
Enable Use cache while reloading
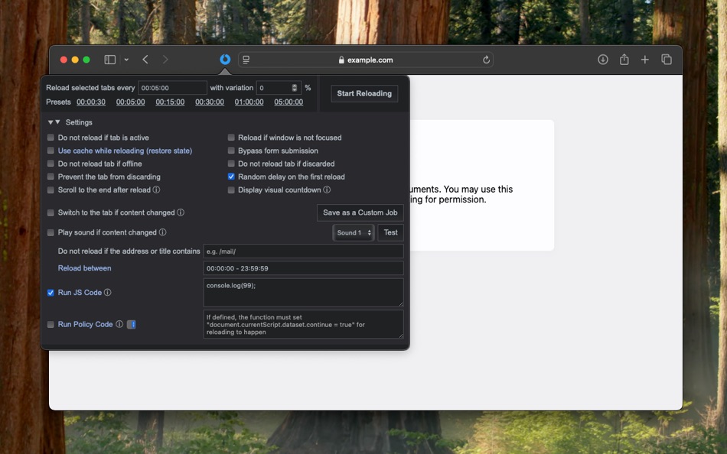[x=51, y=151]
